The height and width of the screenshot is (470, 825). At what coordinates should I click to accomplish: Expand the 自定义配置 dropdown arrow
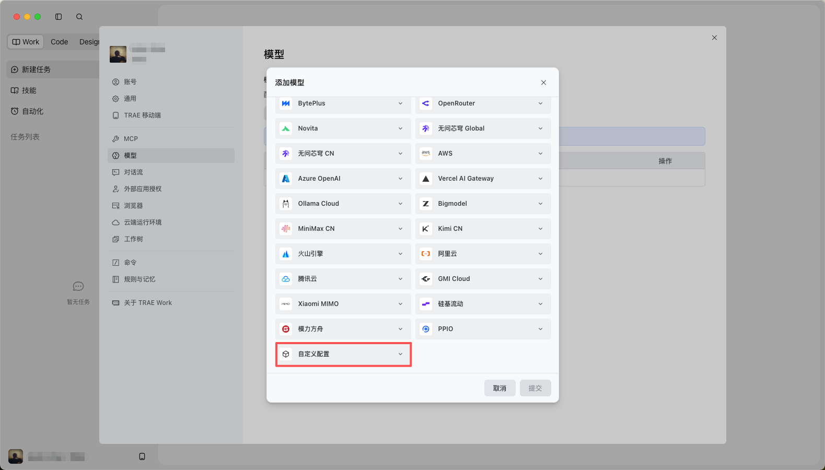tap(401, 354)
